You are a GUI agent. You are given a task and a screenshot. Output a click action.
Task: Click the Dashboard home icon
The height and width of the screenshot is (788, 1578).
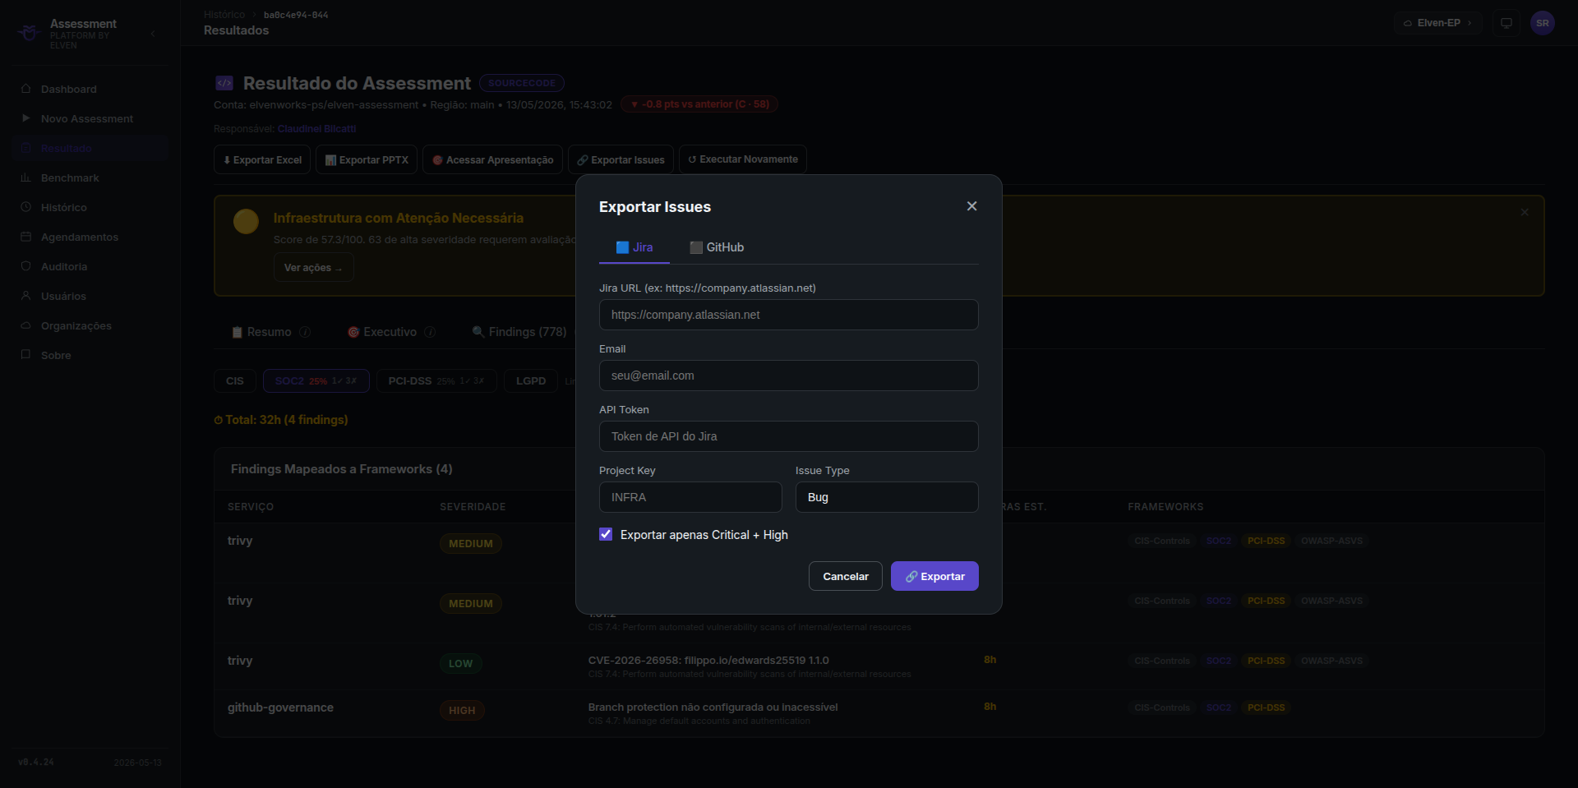25,88
